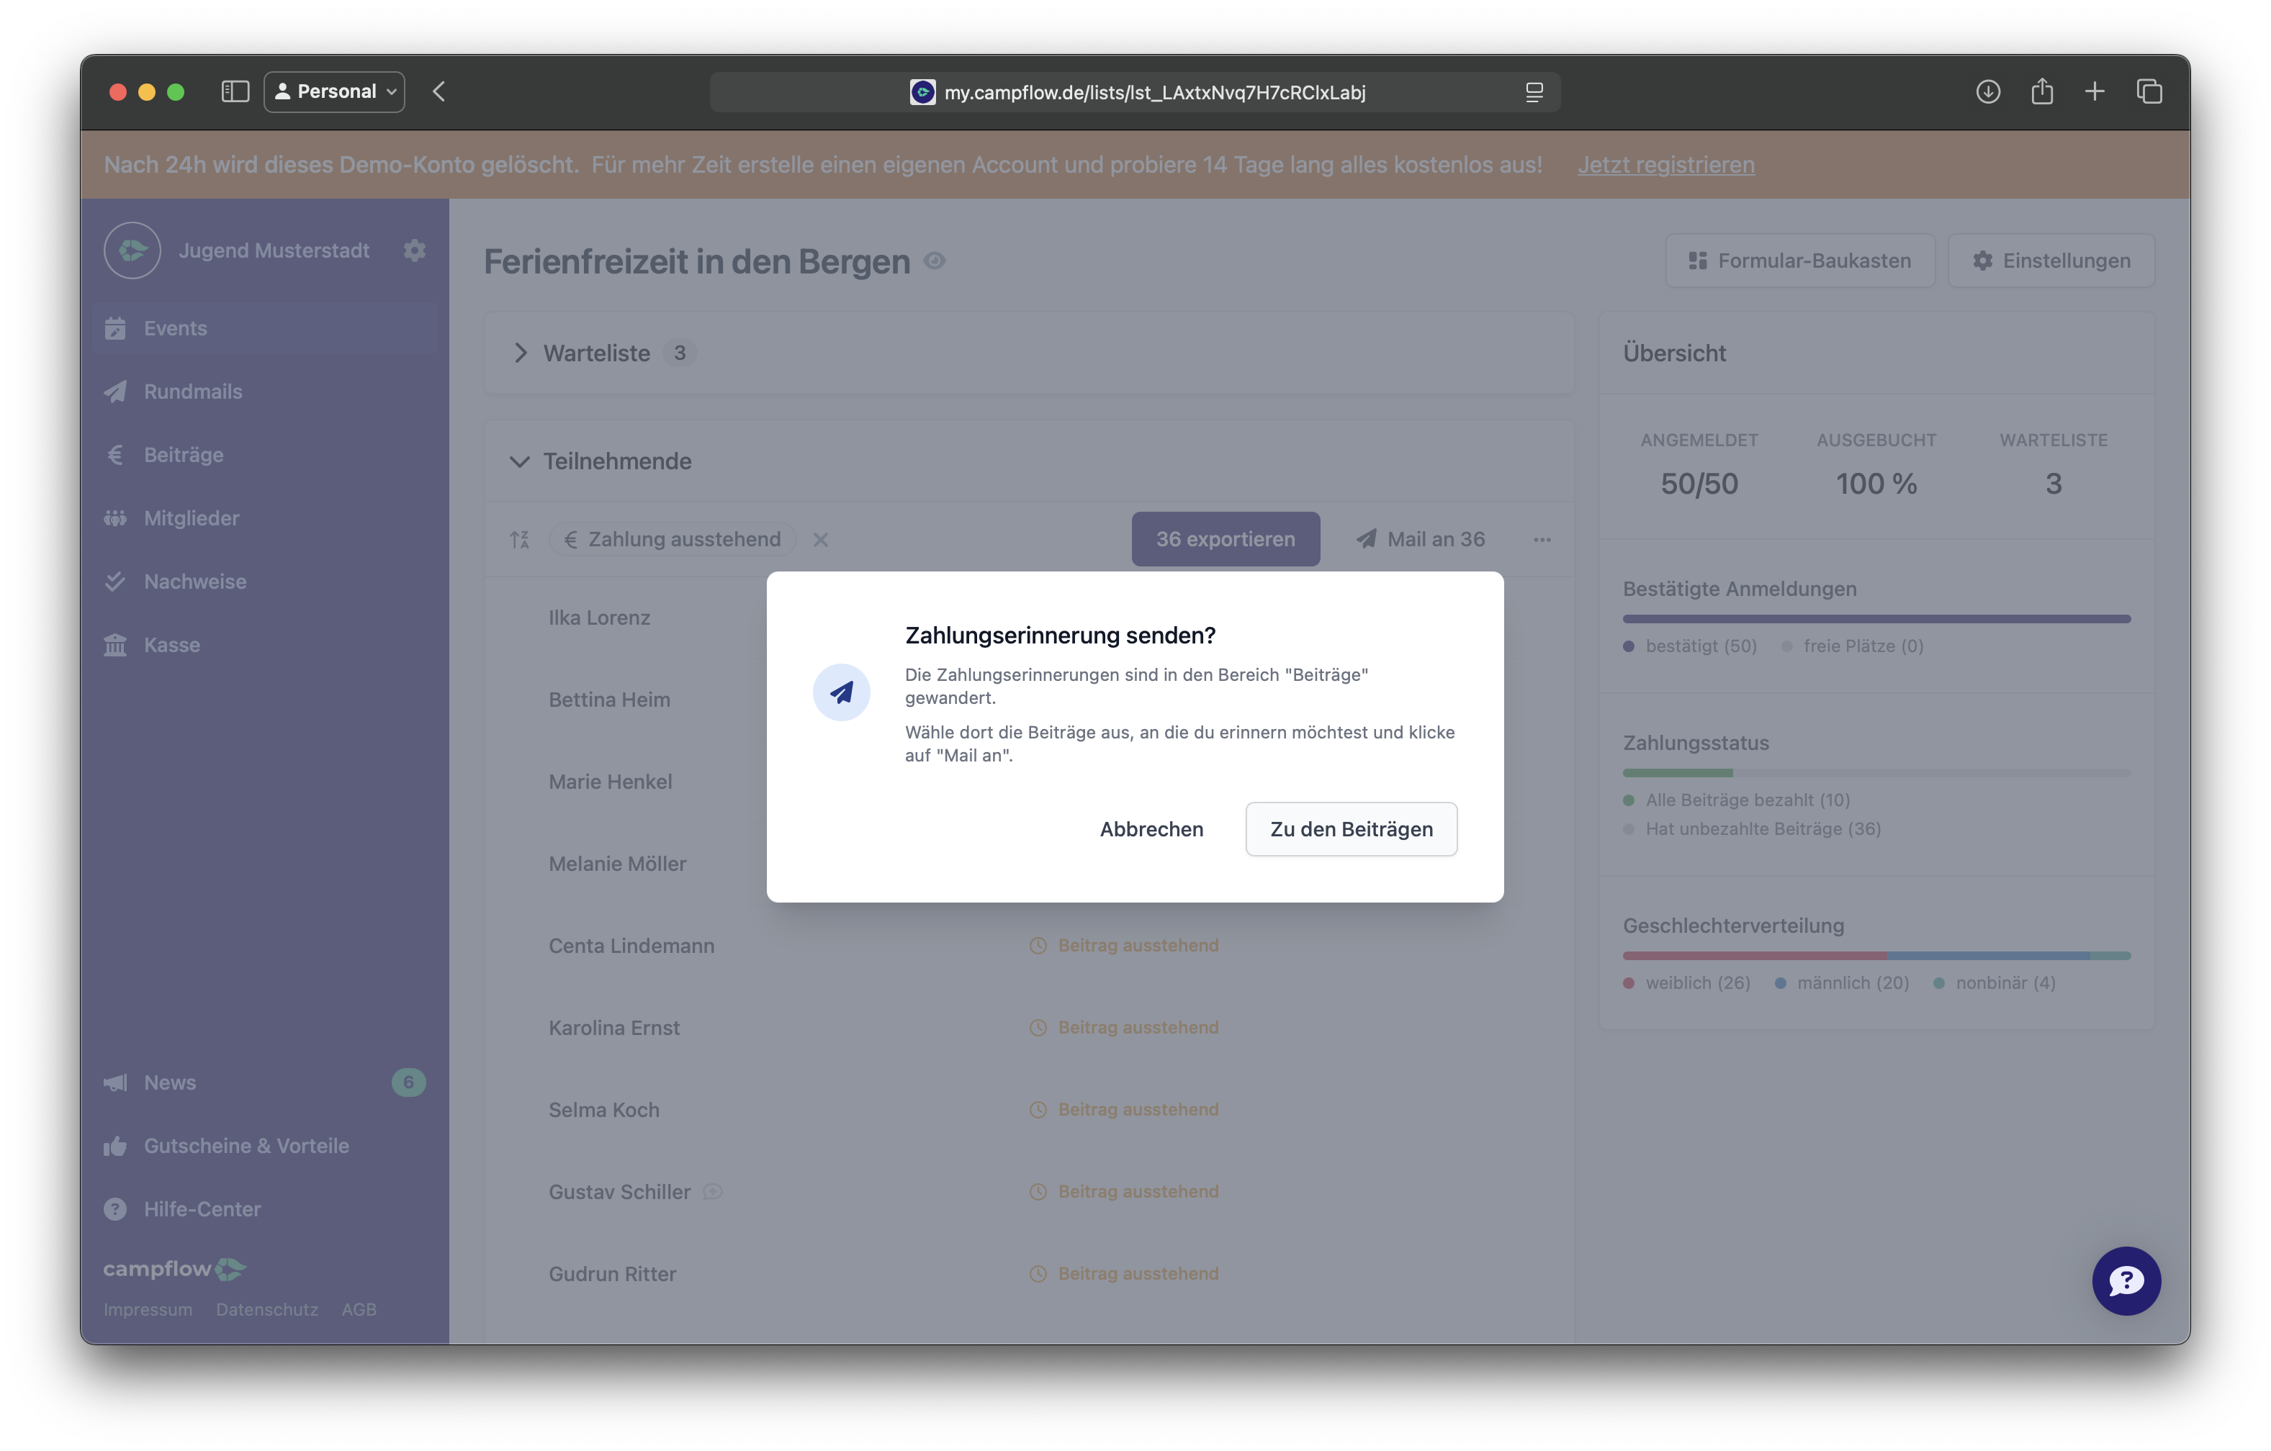Collapse the Teilnehmende section
Image resolution: width=2271 pixels, height=1451 pixels.
click(x=520, y=461)
